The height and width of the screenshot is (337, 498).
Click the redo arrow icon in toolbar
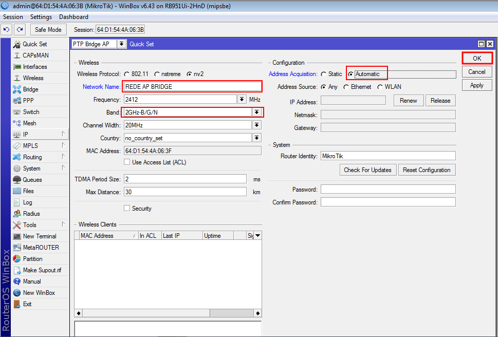(20, 30)
